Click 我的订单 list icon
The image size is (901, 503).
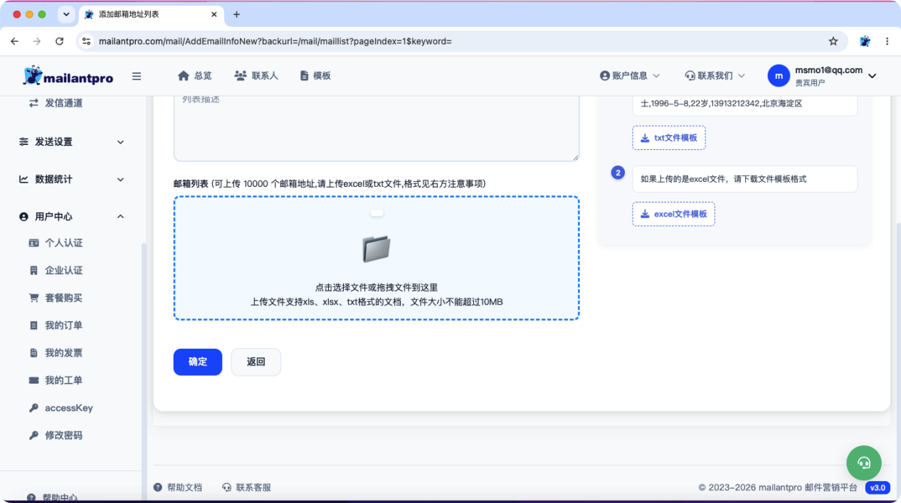pyautogui.click(x=33, y=325)
